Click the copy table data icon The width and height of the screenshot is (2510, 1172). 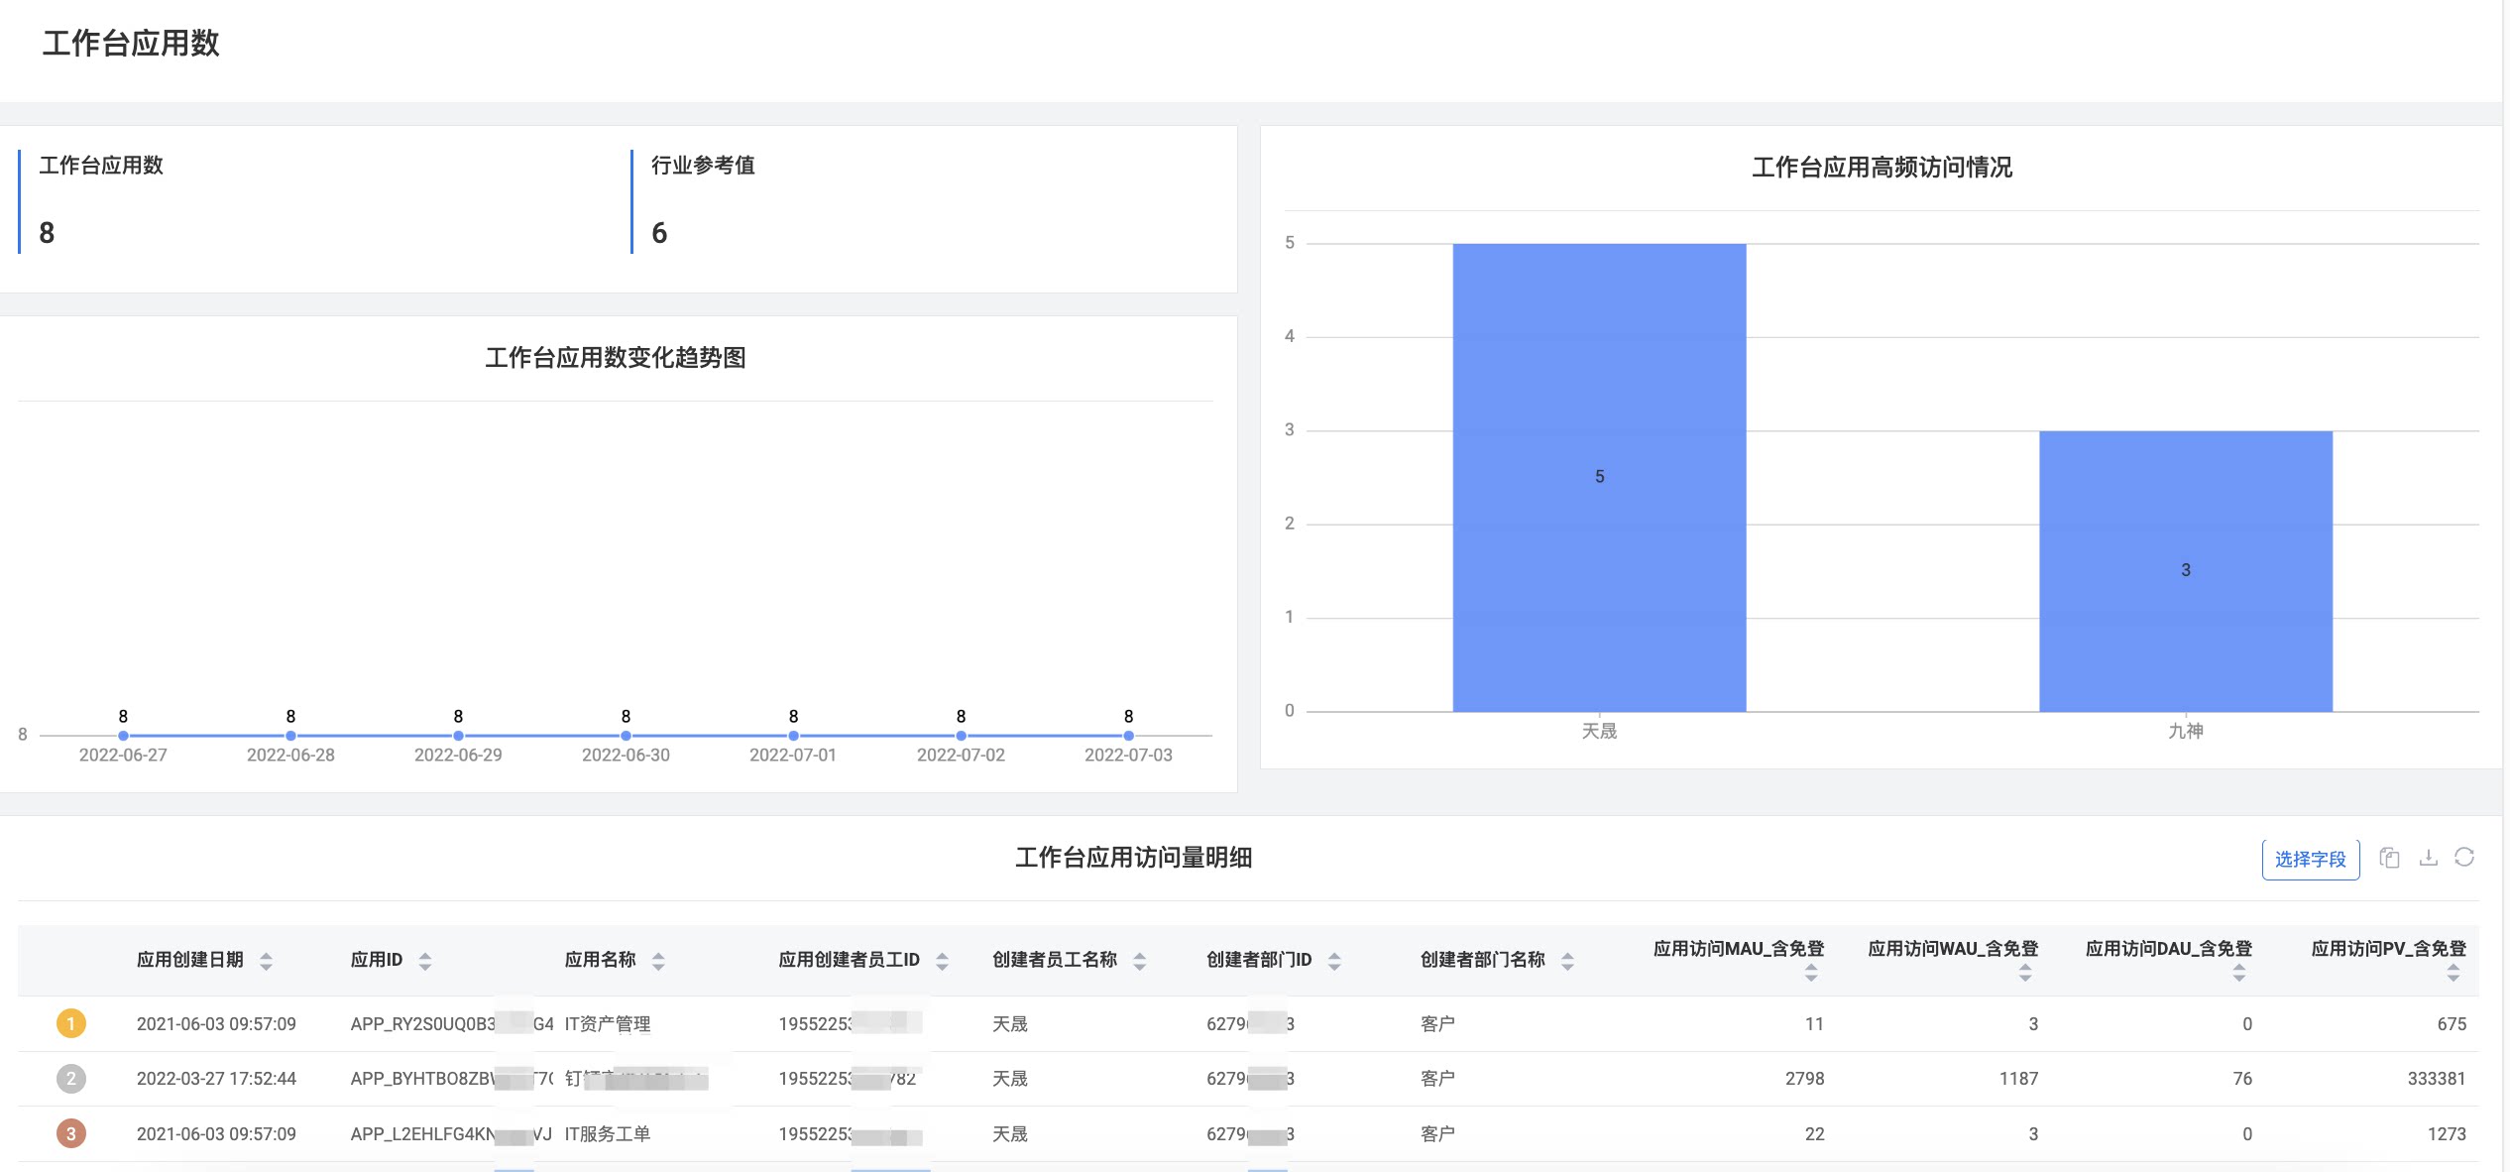point(2389,858)
